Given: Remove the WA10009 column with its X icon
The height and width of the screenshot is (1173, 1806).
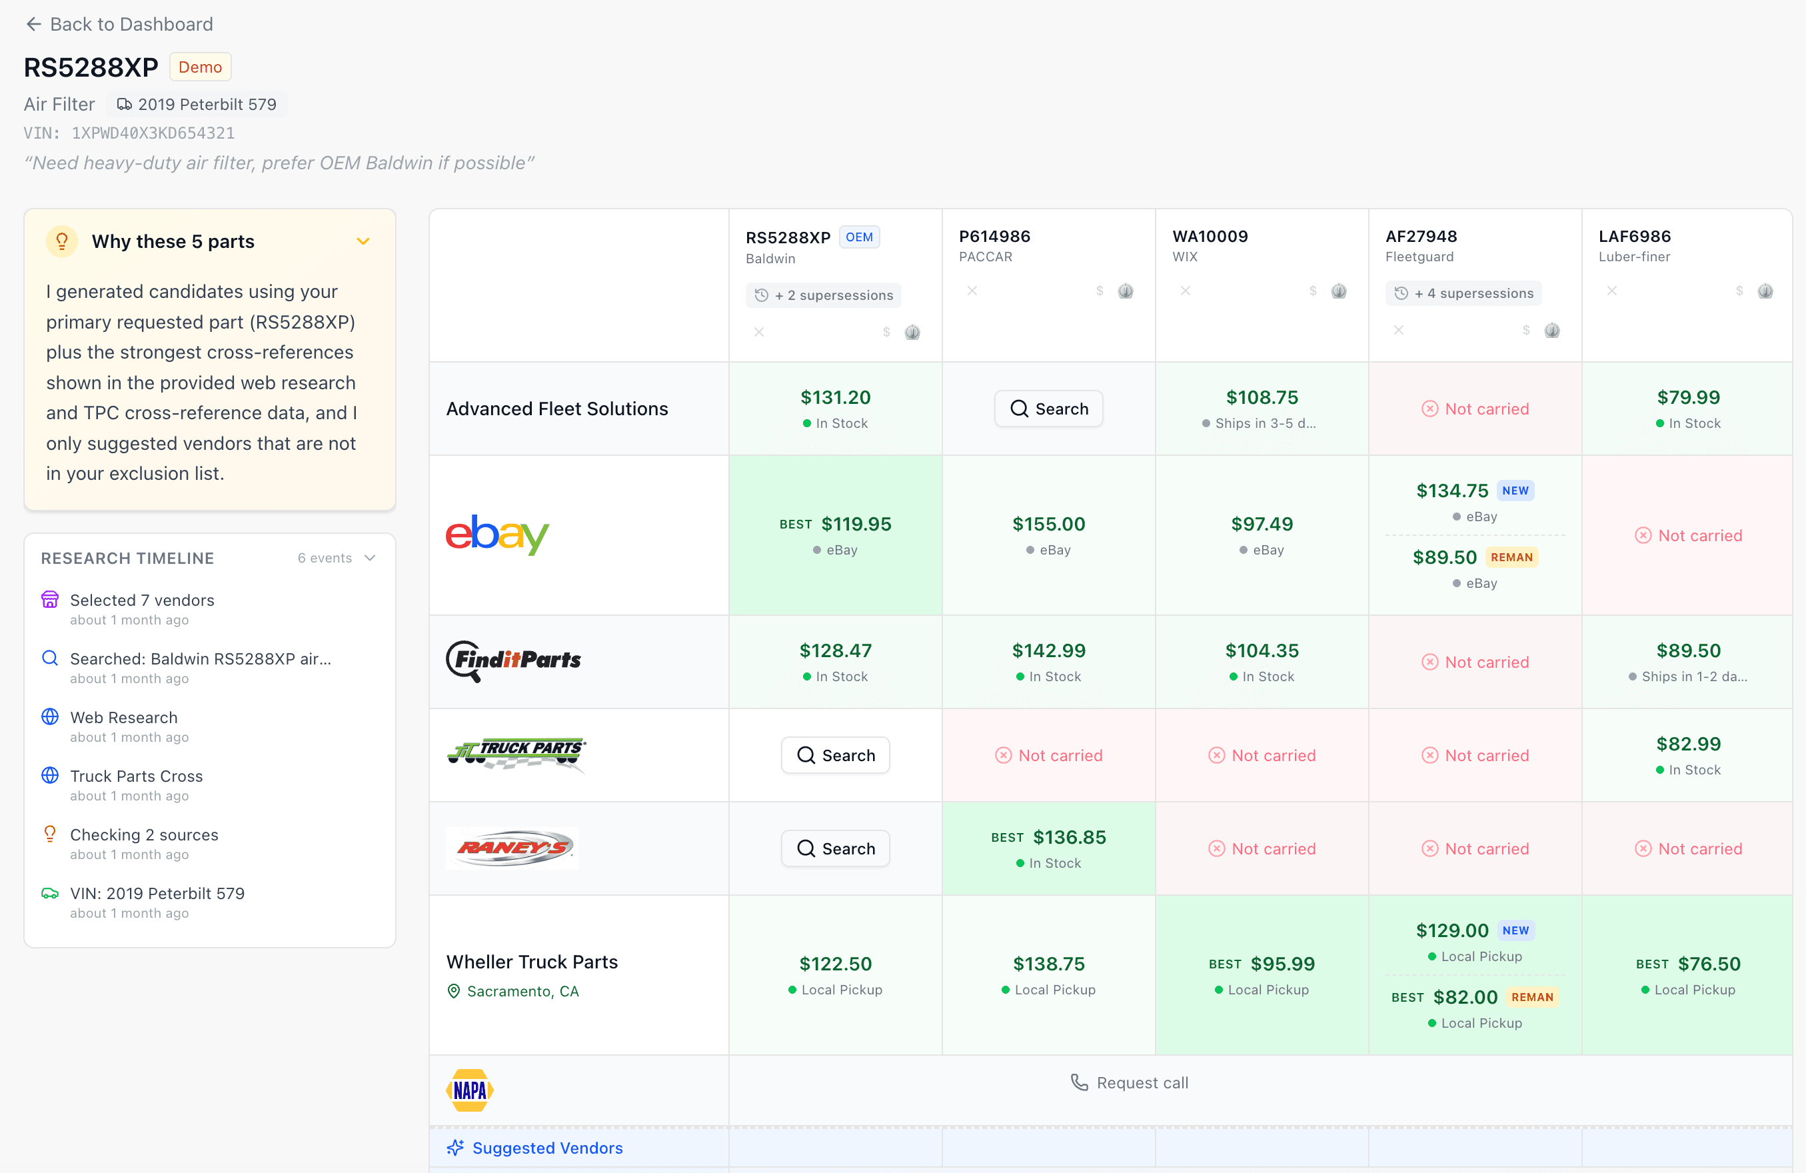Looking at the screenshot, I should click(1186, 291).
